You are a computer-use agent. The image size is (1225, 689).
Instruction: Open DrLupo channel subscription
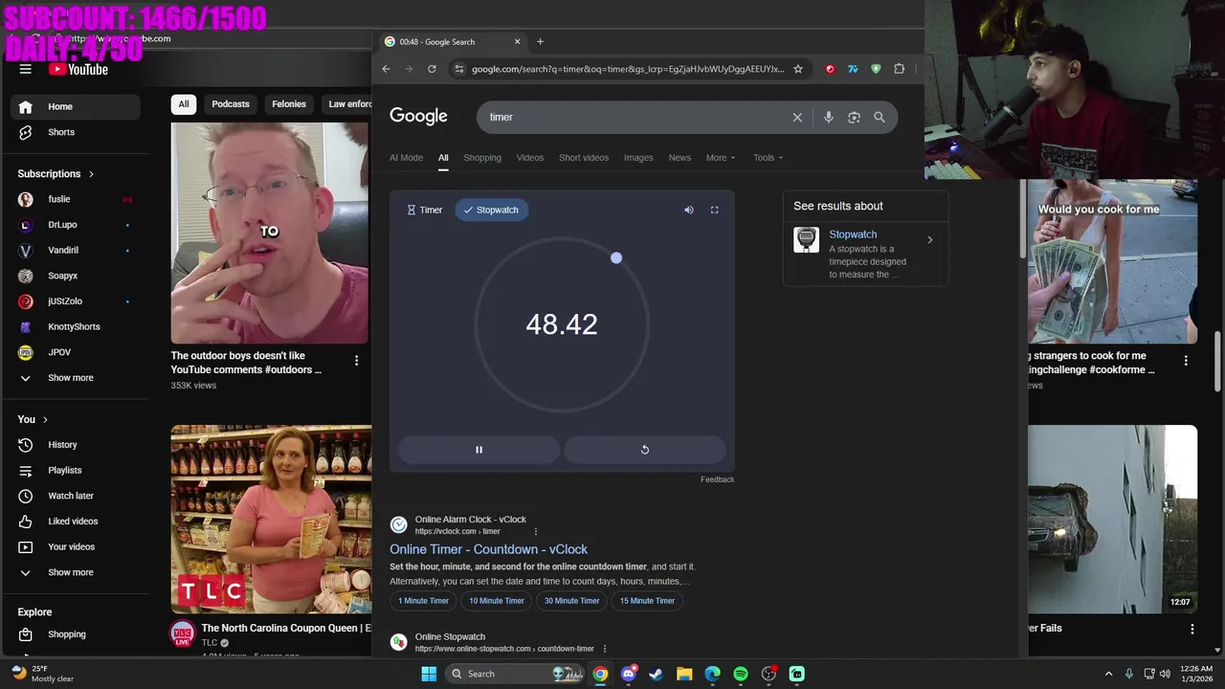(75, 225)
